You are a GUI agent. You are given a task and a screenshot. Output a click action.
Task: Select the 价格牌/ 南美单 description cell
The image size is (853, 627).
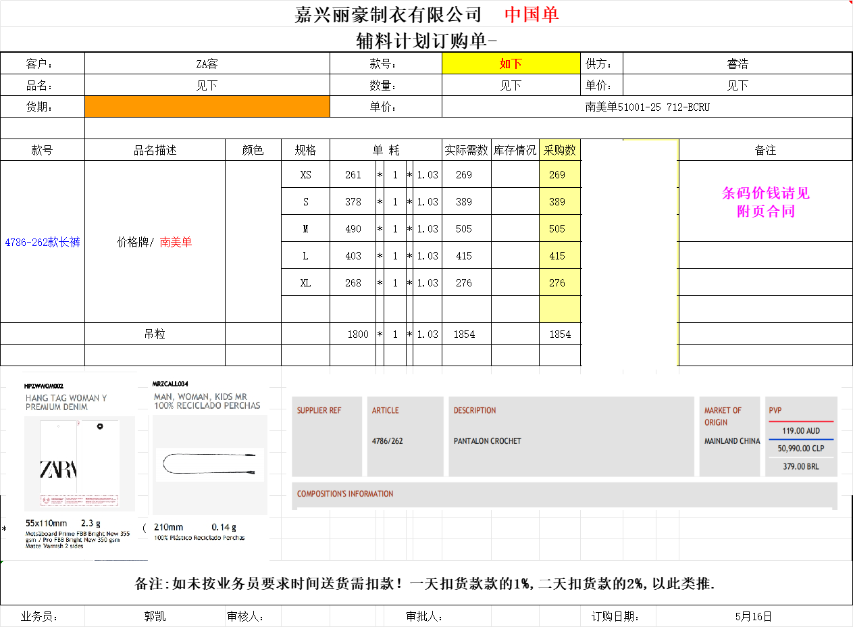pos(154,242)
